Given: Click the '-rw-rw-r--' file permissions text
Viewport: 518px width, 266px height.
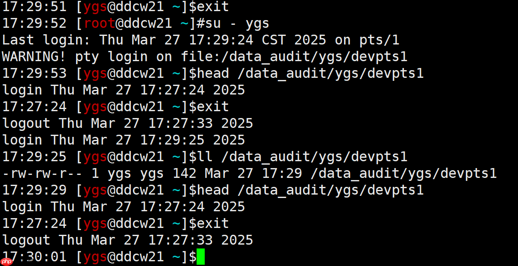Looking at the screenshot, I should pyautogui.click(x=42, y=173).
